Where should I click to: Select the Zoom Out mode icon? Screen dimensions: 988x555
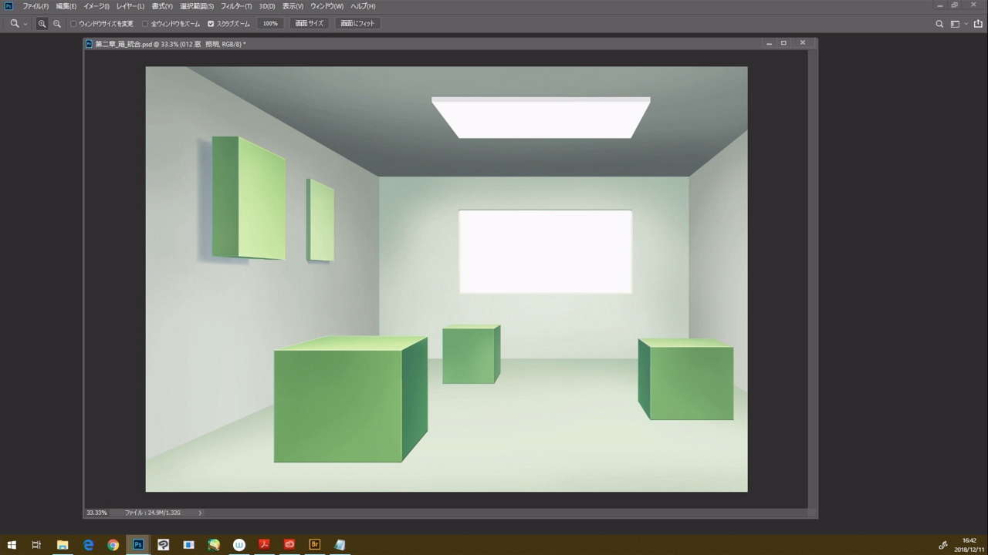coord(56,24)
